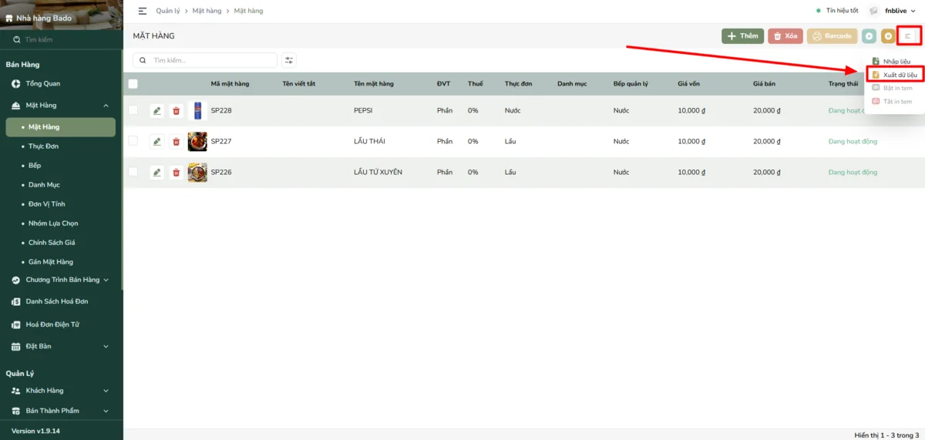Toggle the sidebar hamburger menu icon
The image size is (925, 440).
[143, 11]
